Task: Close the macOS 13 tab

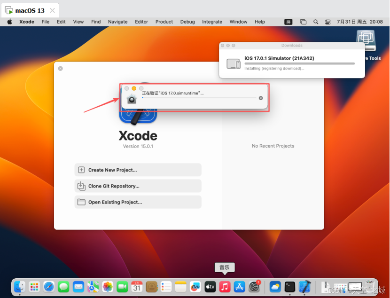Action: click(52, 10)
